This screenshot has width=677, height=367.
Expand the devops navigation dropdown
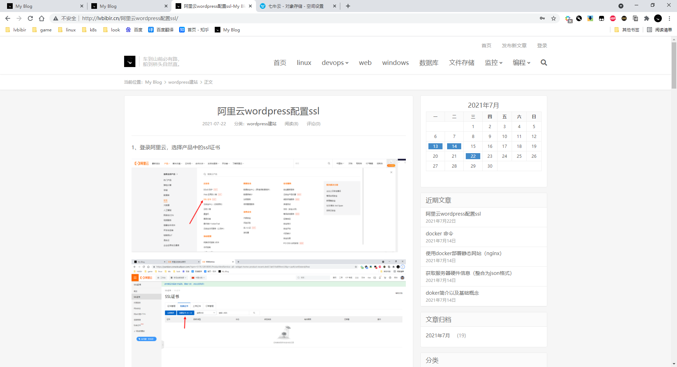tap(335, 63)
